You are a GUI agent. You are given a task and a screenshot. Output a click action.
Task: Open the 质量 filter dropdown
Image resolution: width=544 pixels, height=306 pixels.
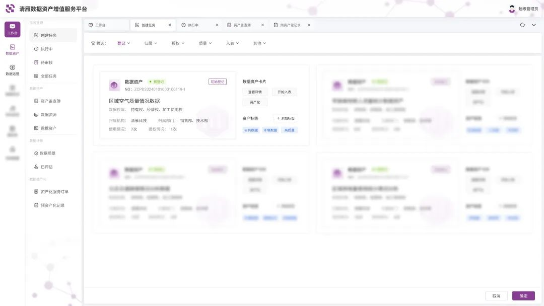tap(205, 43)
